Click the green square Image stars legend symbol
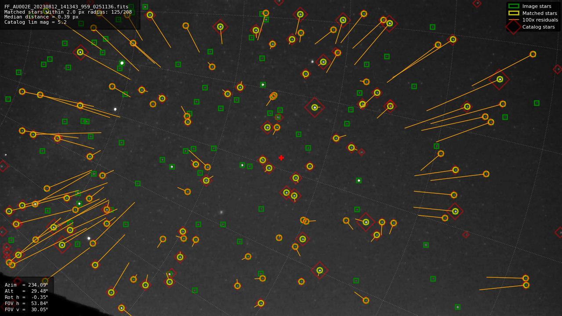This screenshot has height=316, width=562. pyautogui.click(x=514, y=6)
